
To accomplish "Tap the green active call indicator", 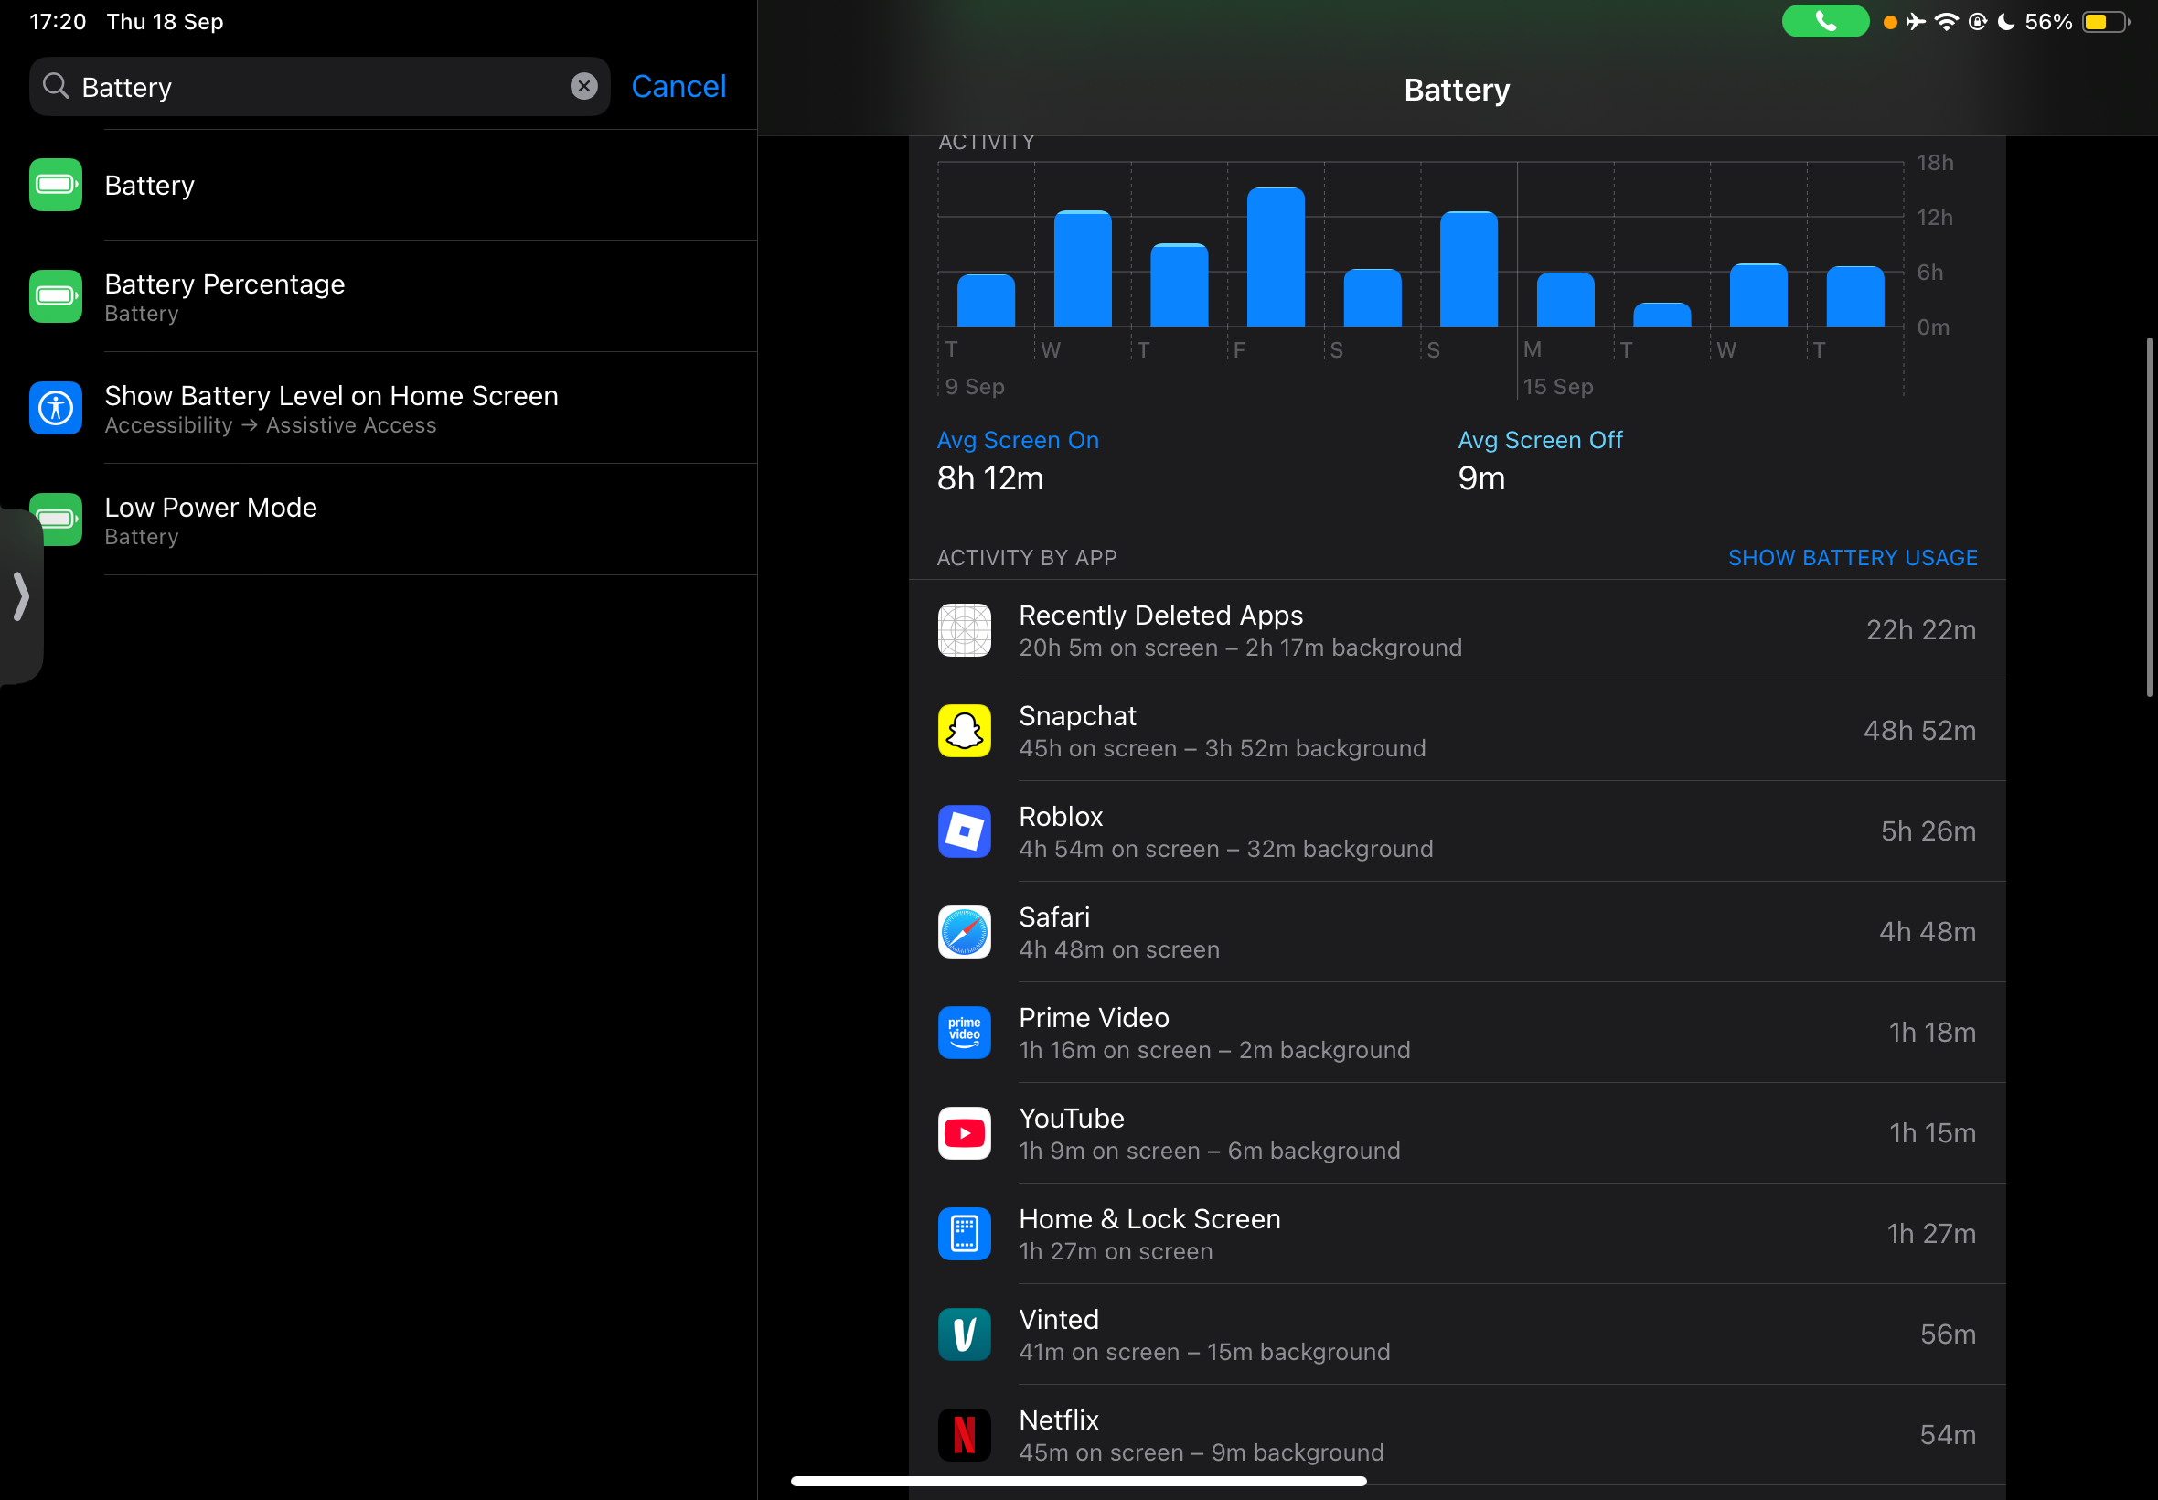I will (1824, 22).
